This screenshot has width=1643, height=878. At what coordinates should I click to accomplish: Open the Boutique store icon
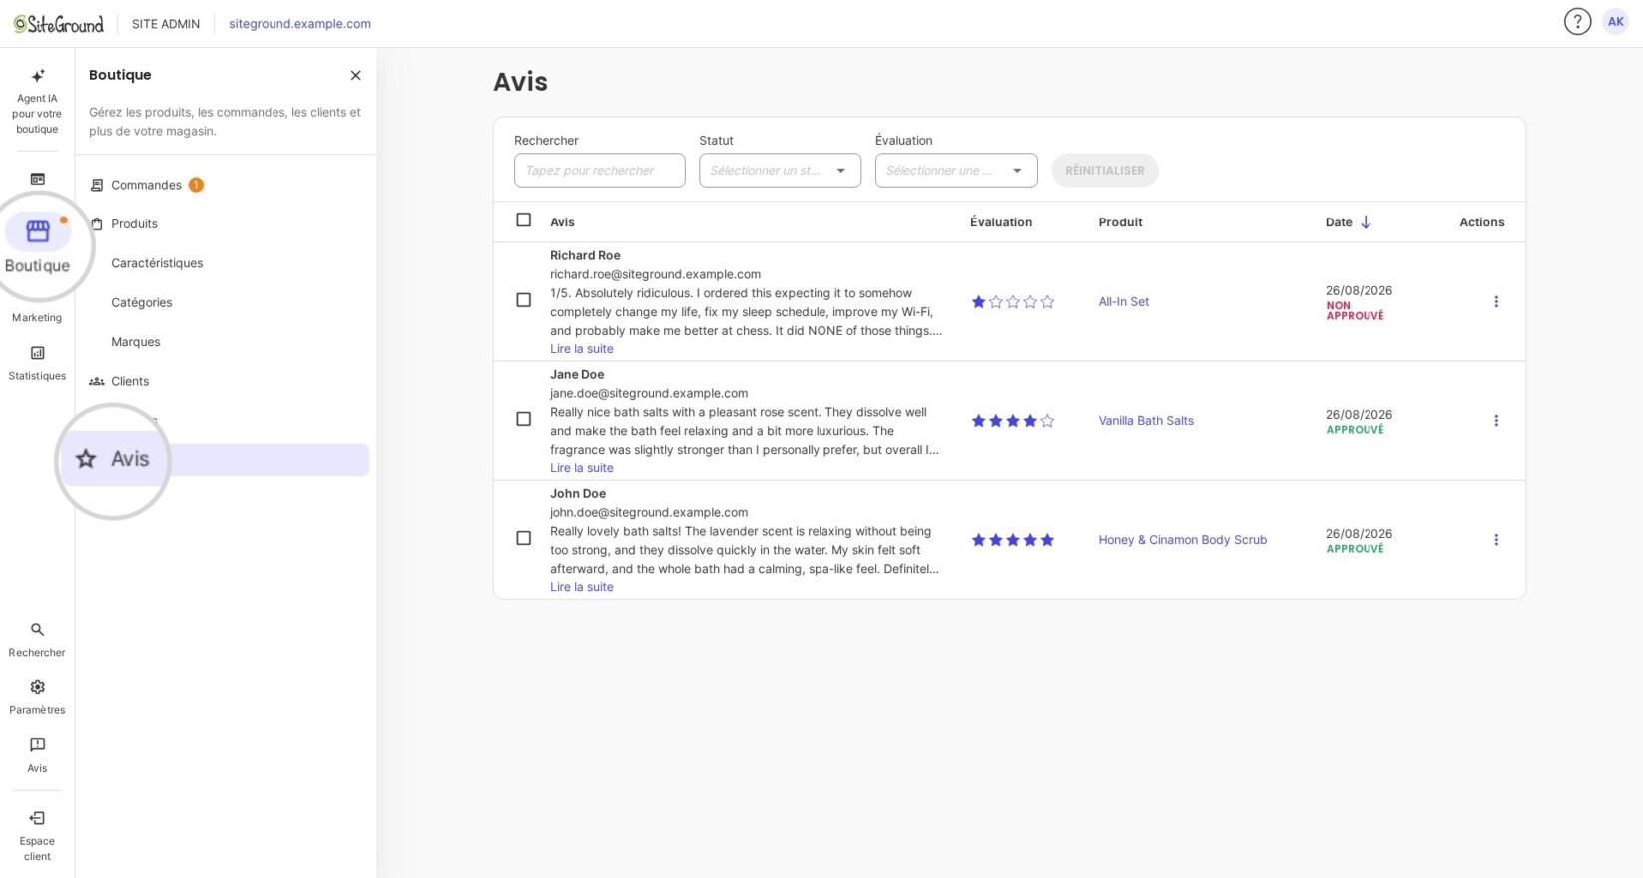(38, 231)
